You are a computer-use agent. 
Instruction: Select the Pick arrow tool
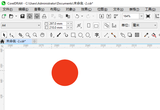(4, 35)
